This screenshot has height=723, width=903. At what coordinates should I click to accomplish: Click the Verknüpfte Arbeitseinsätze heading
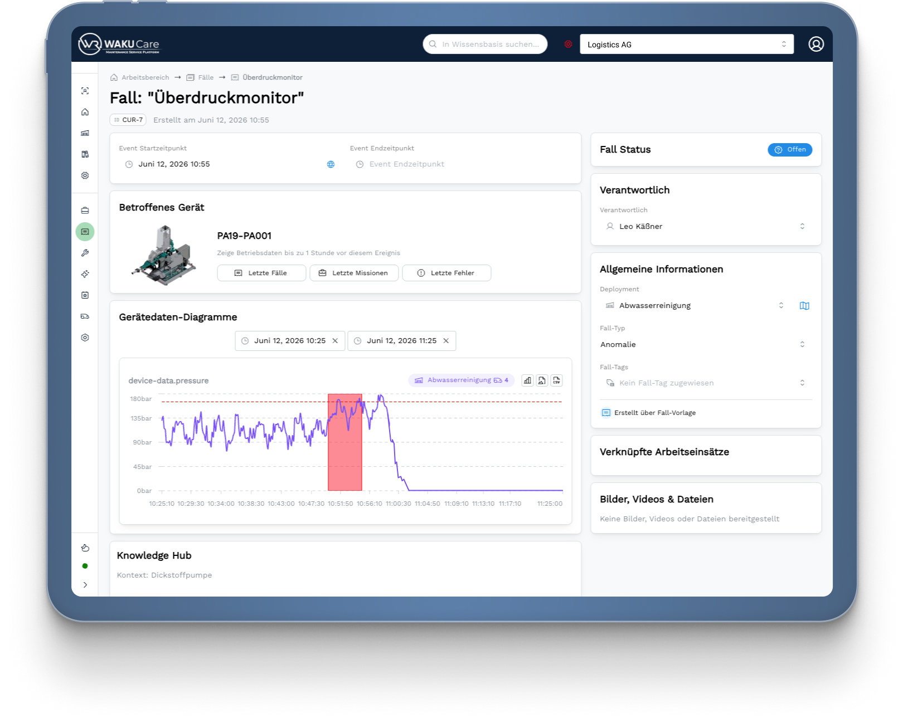(x=664, y=452)
